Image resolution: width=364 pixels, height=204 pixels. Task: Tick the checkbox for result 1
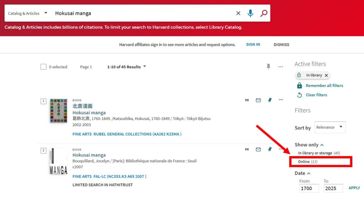pyautogui.click(x=43, y=101)
